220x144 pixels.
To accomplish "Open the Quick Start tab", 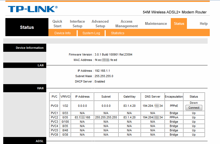I will (57, 24).
